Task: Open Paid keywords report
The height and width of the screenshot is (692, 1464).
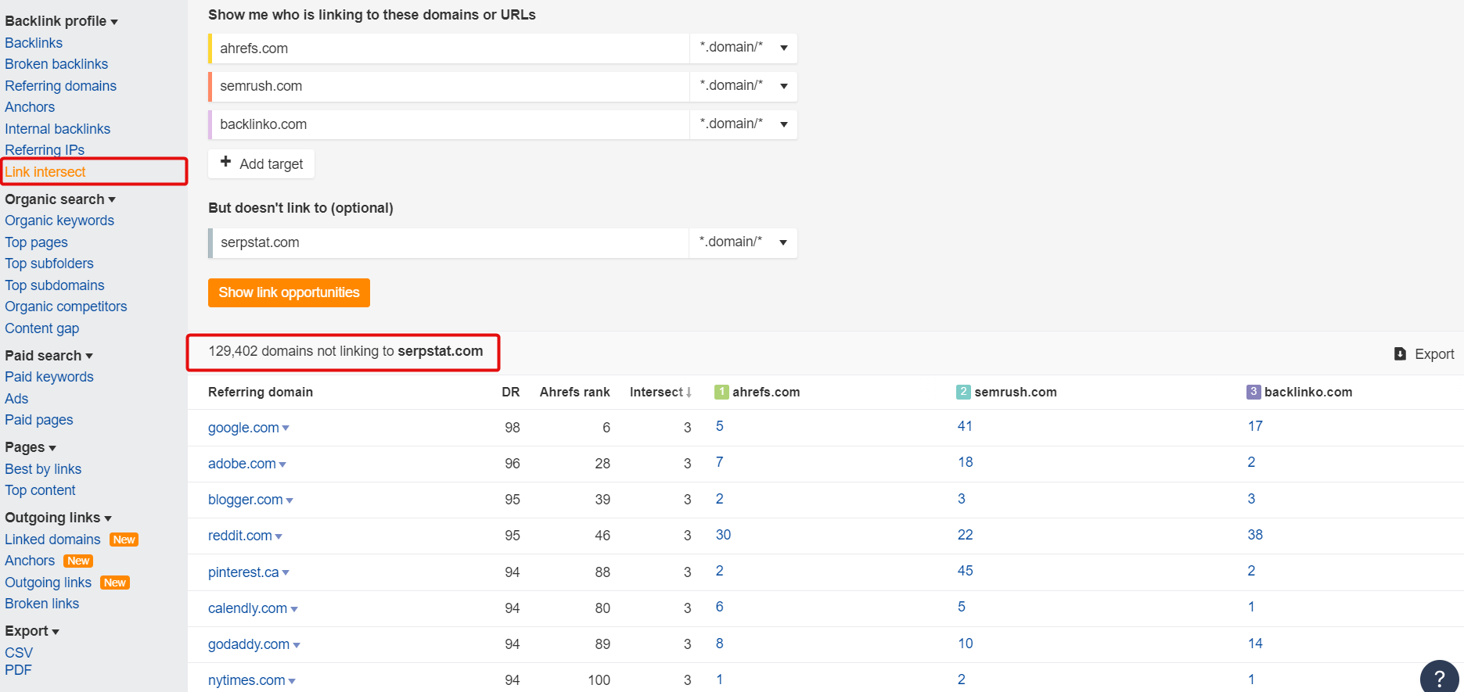Action: coord(49,377)
